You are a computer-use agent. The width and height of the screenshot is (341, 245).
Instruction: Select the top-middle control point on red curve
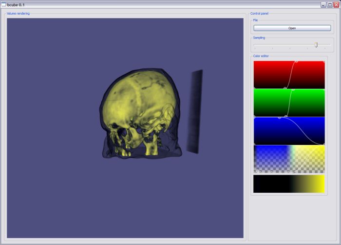click(297, 61)
